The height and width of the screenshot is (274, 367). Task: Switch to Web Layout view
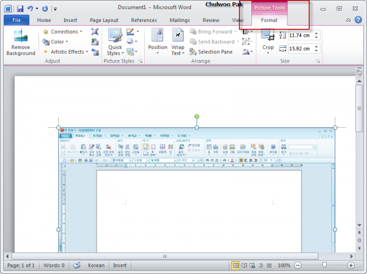[252, 265]
